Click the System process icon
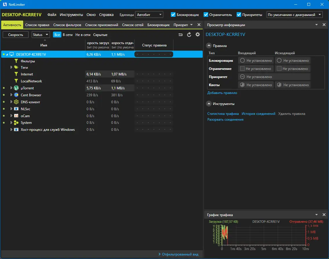329x259 pixels. (x=16, y=123)
